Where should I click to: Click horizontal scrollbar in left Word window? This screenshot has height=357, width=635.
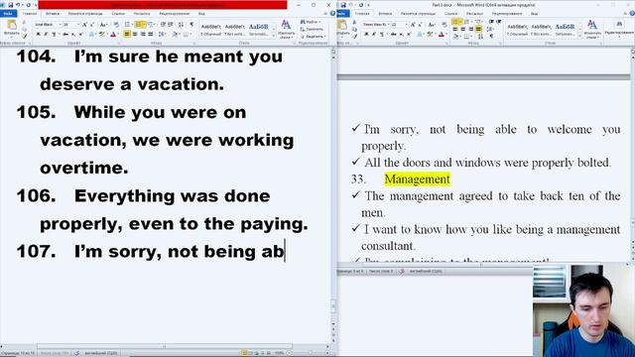[164, 346]
